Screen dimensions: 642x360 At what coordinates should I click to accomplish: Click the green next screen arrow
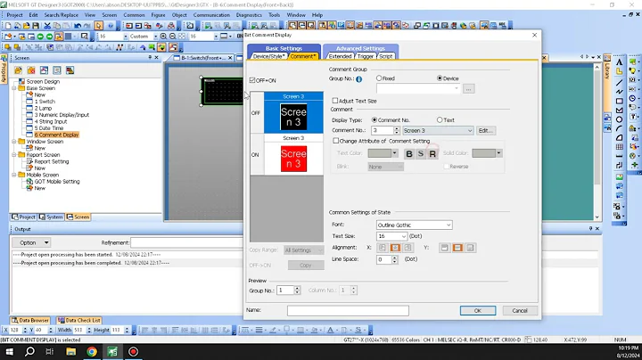tap(49, 37)
